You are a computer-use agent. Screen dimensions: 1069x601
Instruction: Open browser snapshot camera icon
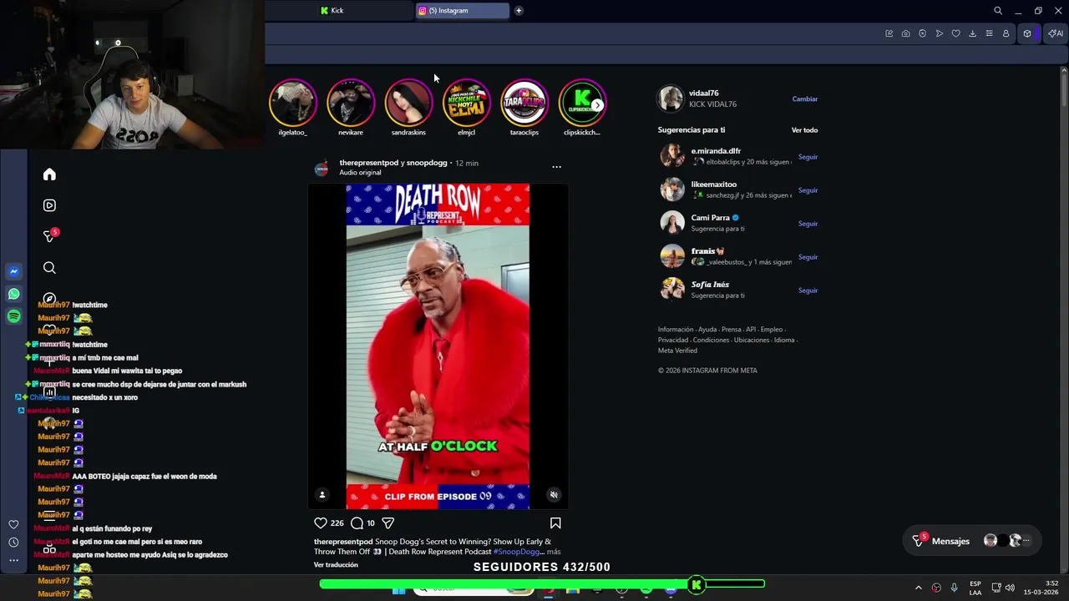(x=905, y=33)
